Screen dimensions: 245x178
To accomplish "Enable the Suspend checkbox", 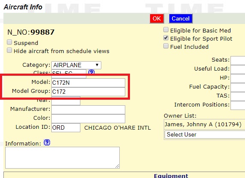I will coord(9,42).
